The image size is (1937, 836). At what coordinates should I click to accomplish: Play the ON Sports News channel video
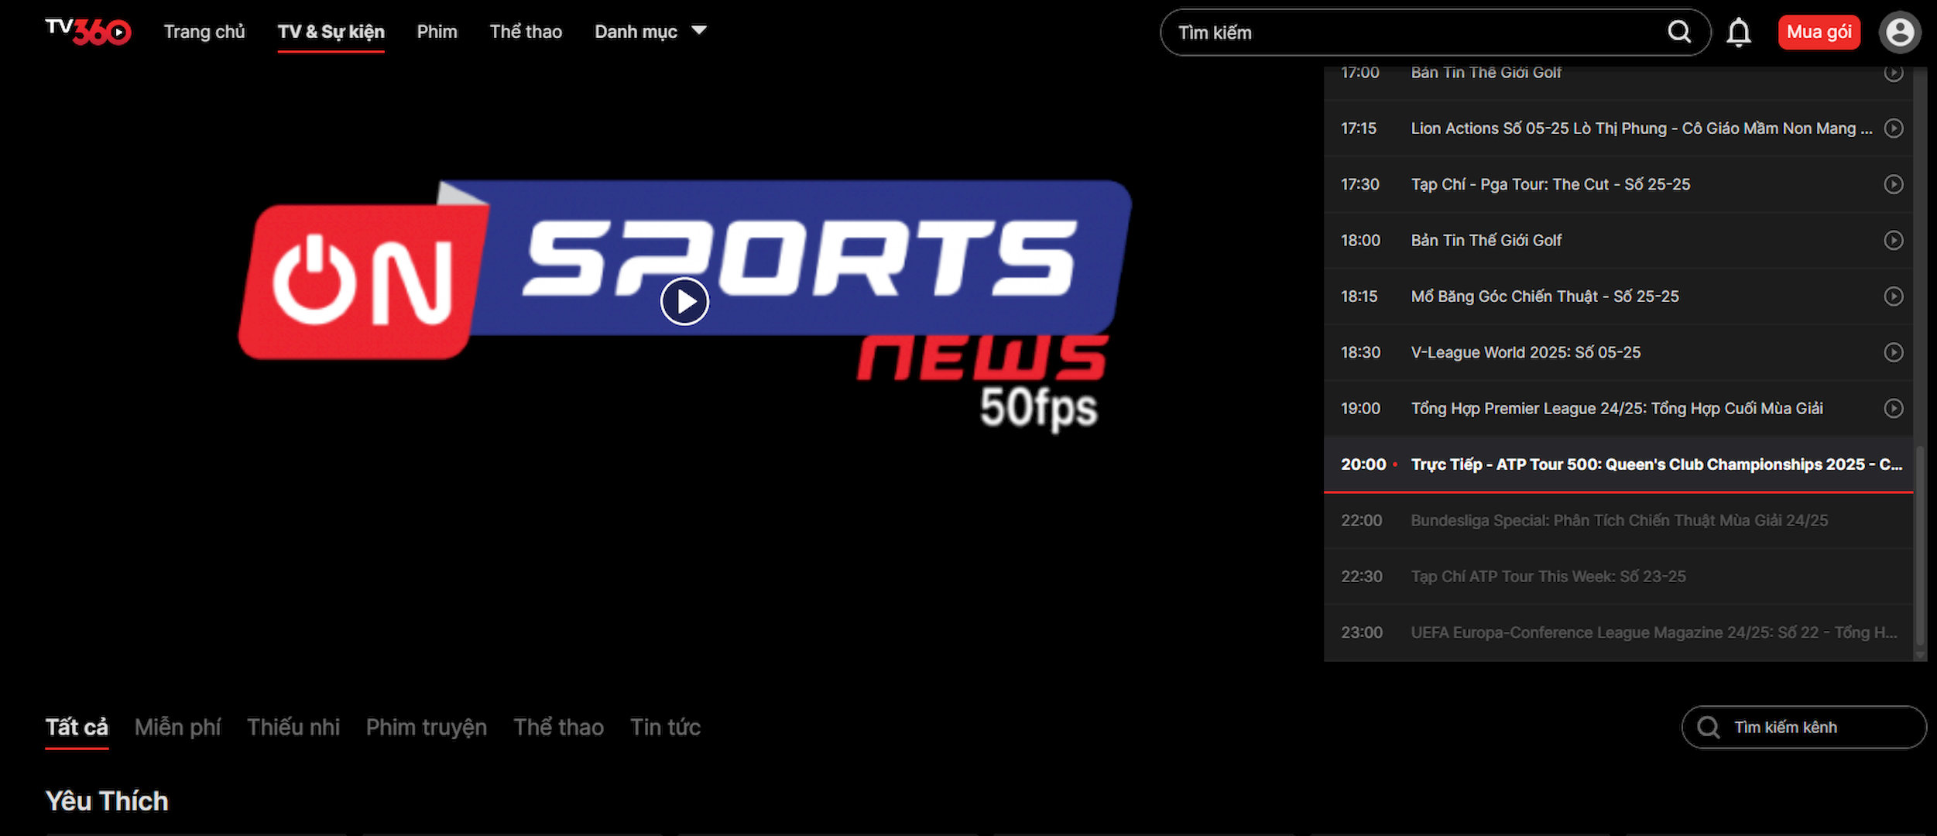[684, 301]
